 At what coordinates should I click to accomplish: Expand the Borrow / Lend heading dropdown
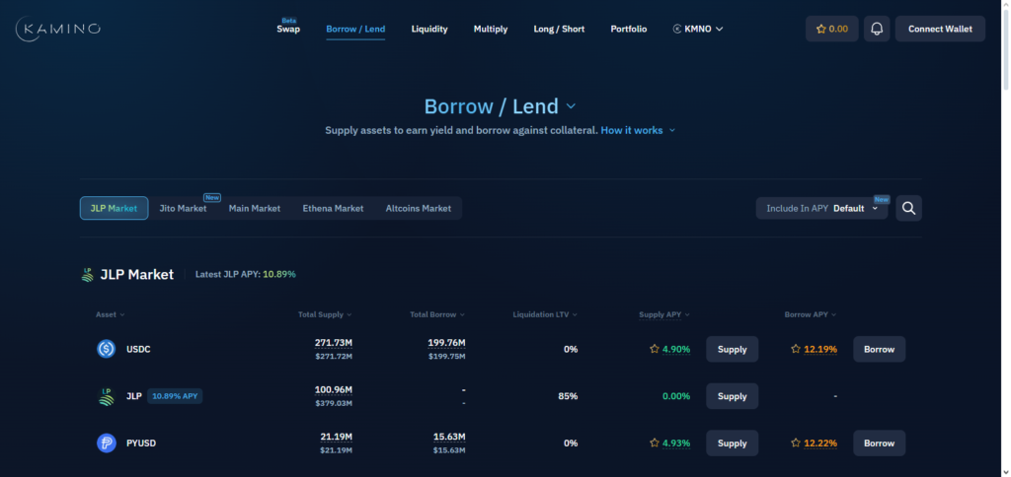572,106
